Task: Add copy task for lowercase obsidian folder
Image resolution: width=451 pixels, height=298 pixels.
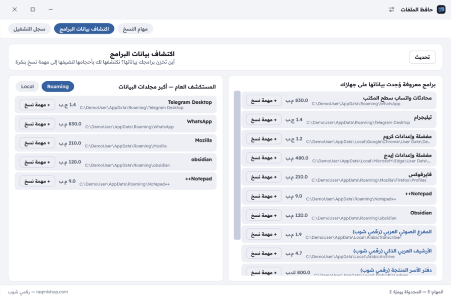Action: 37,162
